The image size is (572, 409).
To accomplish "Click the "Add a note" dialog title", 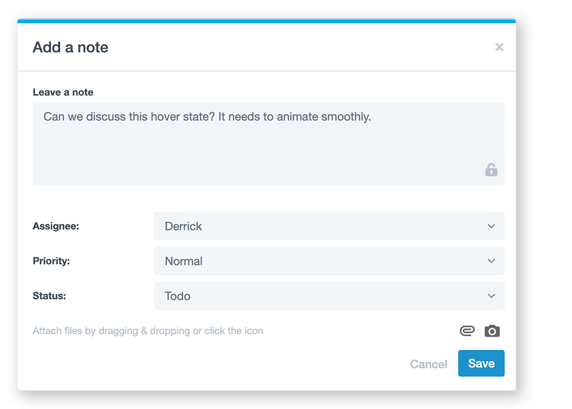I will 70,48.
